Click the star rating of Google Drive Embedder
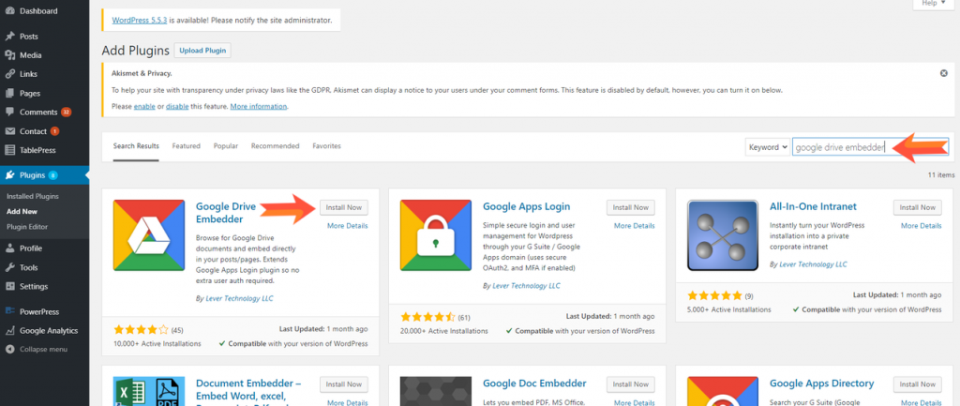The width and height of the screenshot is (960, 406). point(141,329)
